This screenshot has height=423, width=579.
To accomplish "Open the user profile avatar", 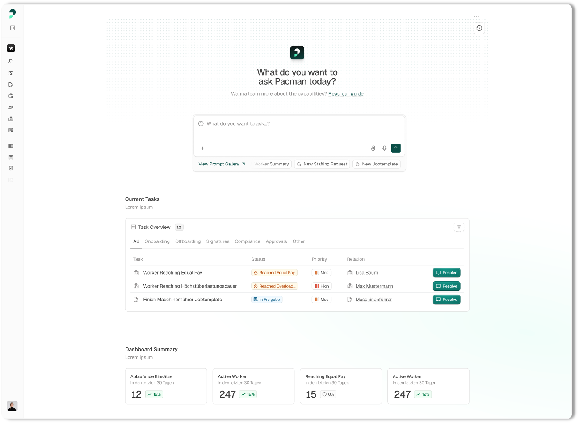I will click(x=12, y=406).
